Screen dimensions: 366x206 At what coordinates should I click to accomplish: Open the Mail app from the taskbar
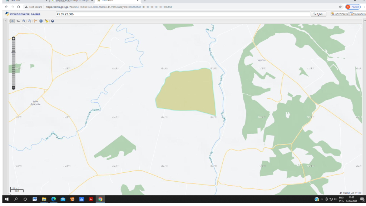(63, 199)
